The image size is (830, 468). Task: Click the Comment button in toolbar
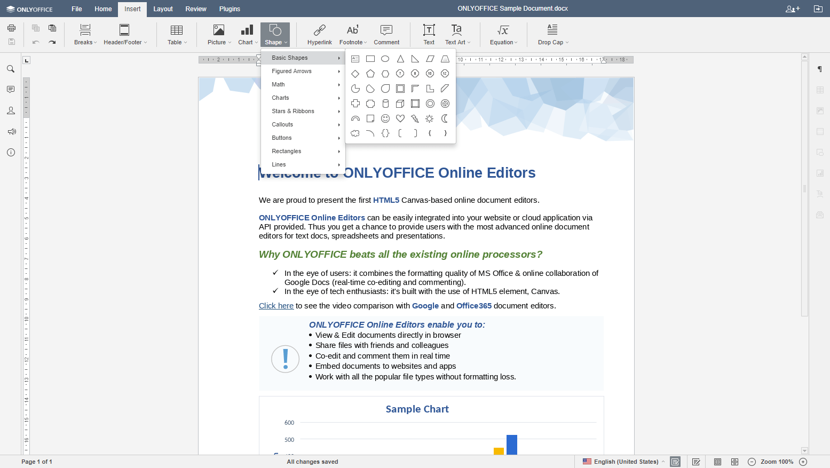[x=386, y=35]
